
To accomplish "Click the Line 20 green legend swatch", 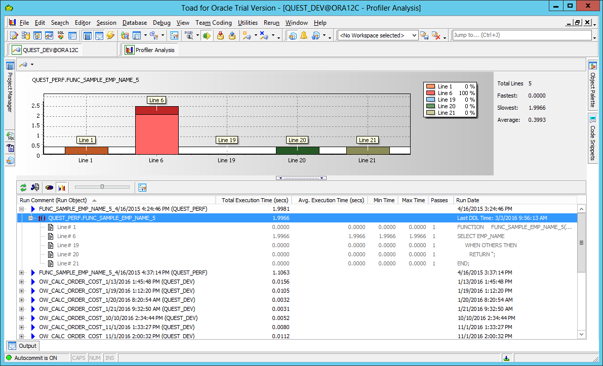I will coord(431,106).
